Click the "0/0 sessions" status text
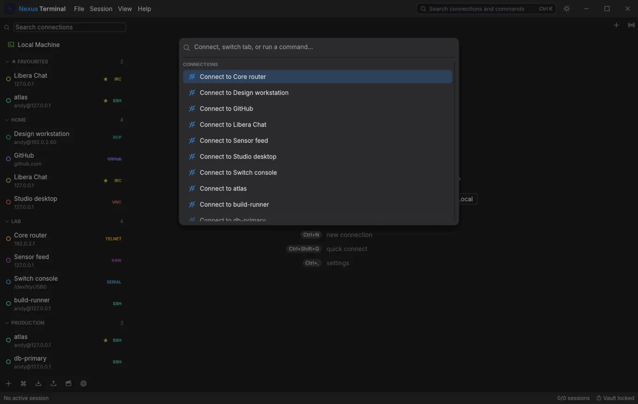638x404 pixels. pyautogui.click(x=573, y=398)
